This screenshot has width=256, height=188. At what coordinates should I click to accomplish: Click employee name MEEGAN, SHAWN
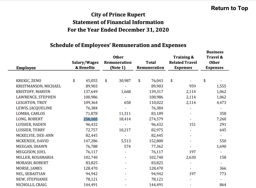tap(32, 146)
